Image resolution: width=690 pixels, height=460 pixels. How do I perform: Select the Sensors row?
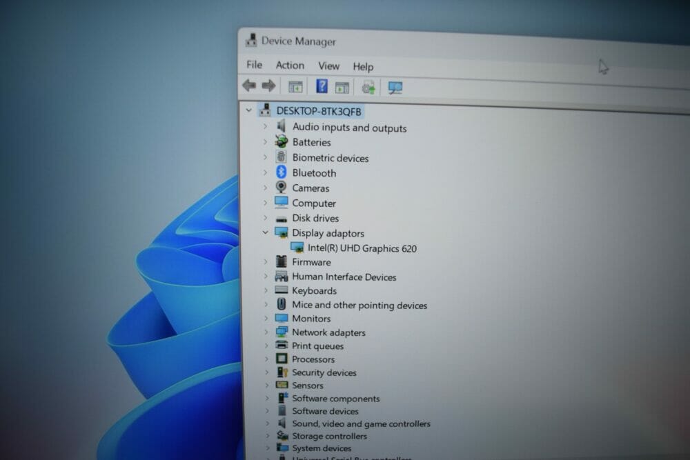[x=308, y=386]
